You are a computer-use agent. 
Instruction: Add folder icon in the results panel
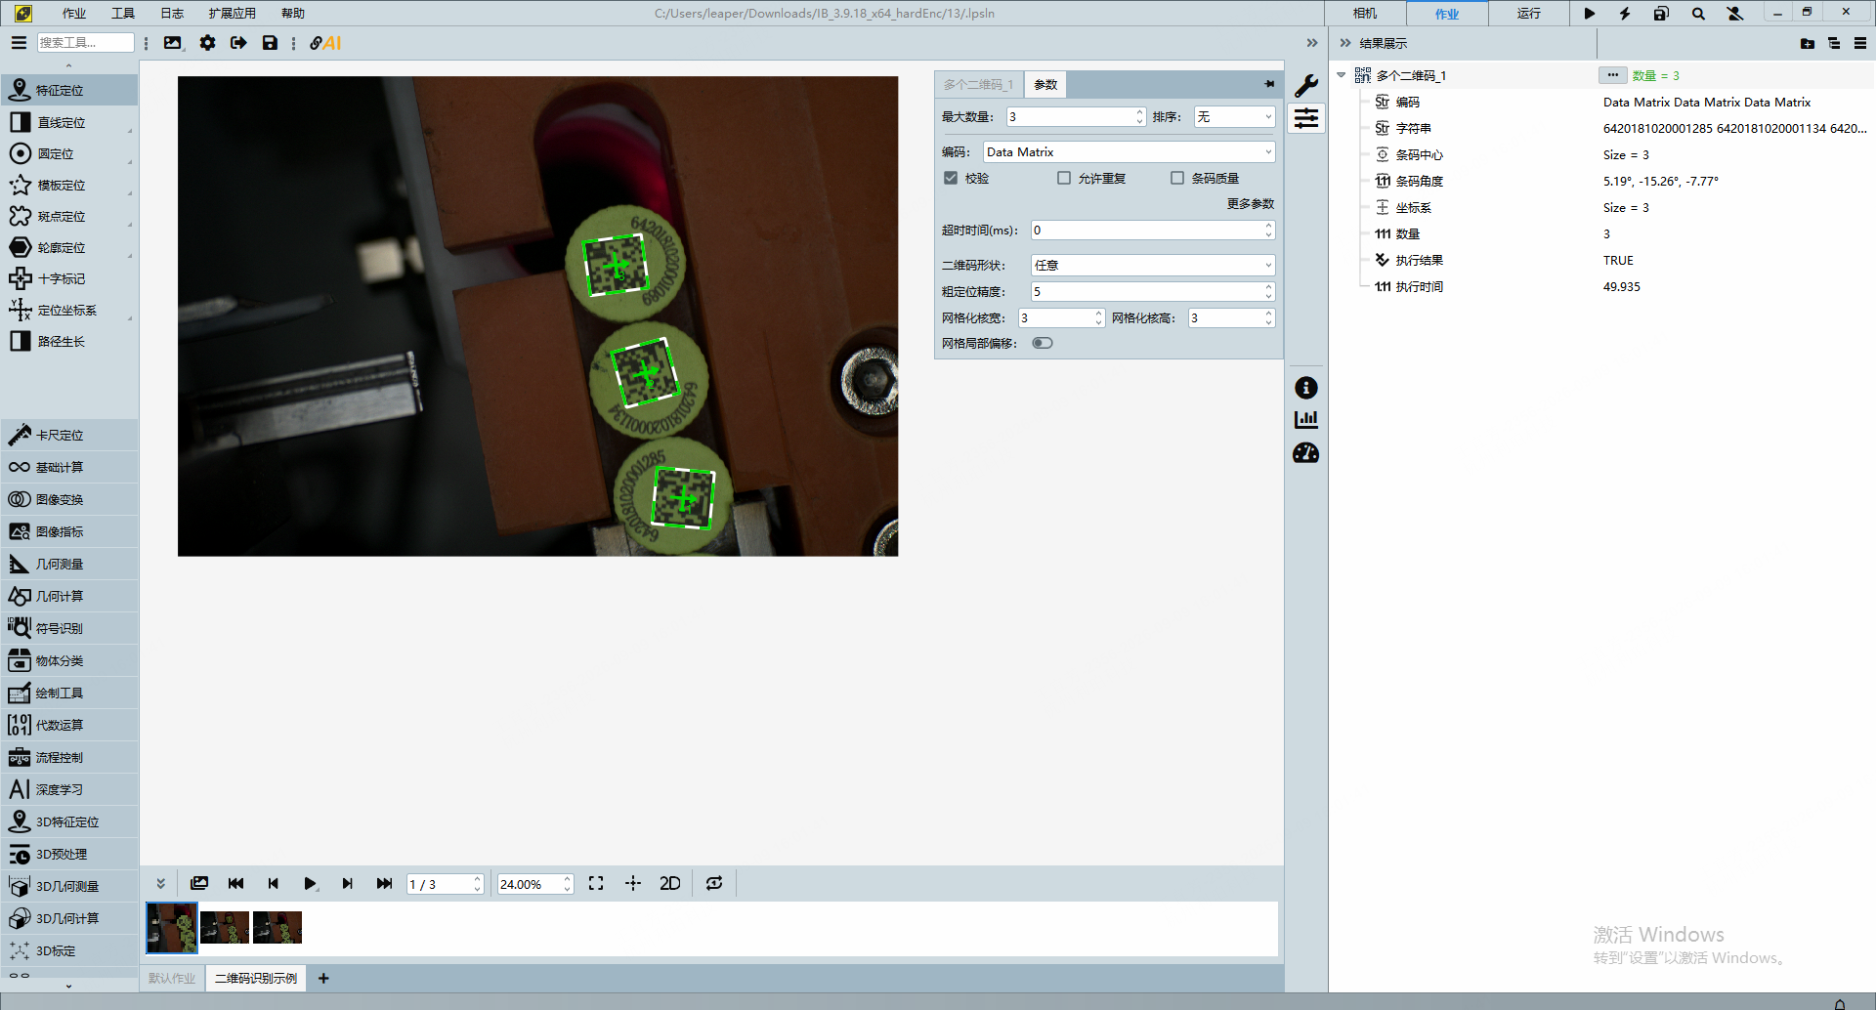[1807, 43]
